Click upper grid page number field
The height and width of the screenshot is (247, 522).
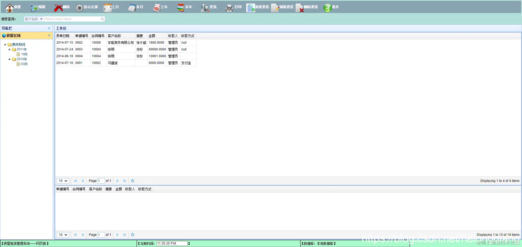(101, 181)
